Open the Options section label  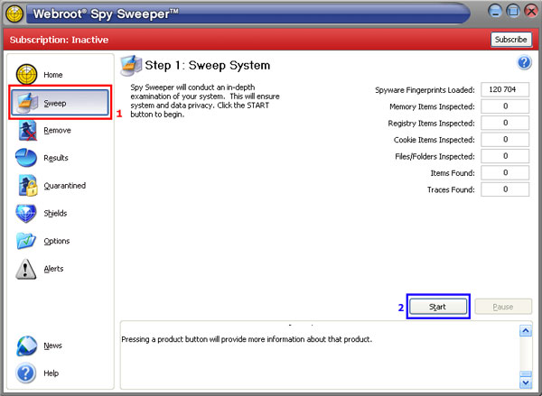click(57, 241)
